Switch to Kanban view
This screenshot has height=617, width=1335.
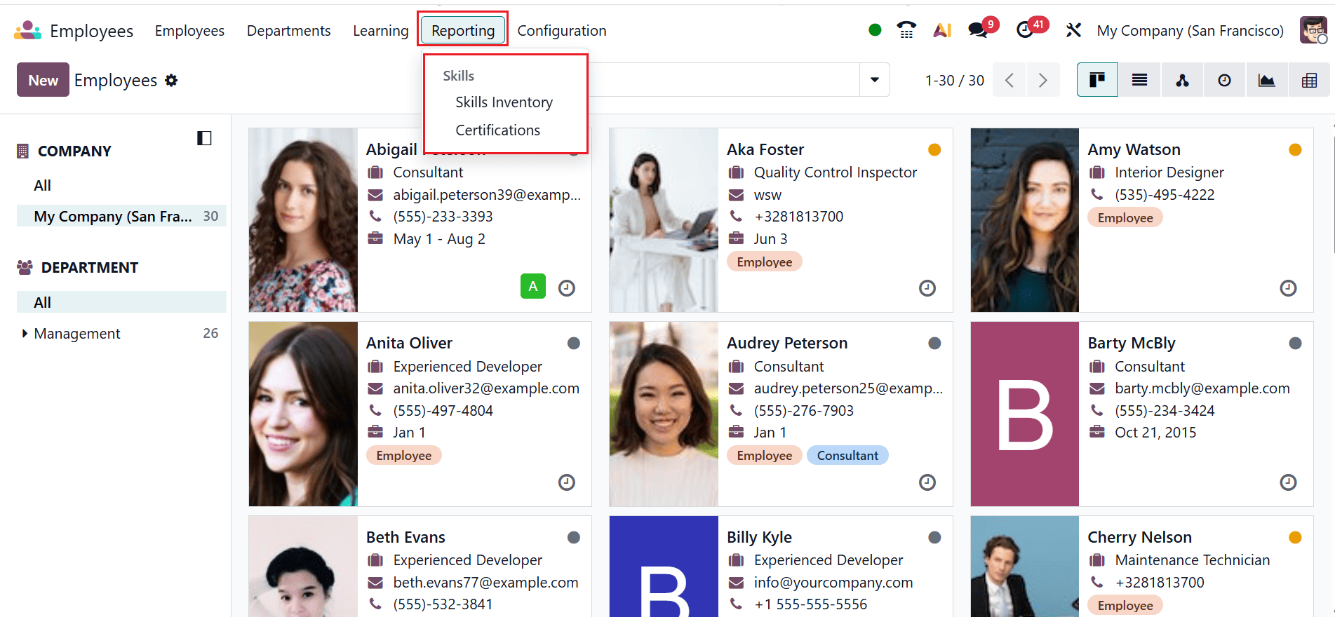[x=1097, y=80]
